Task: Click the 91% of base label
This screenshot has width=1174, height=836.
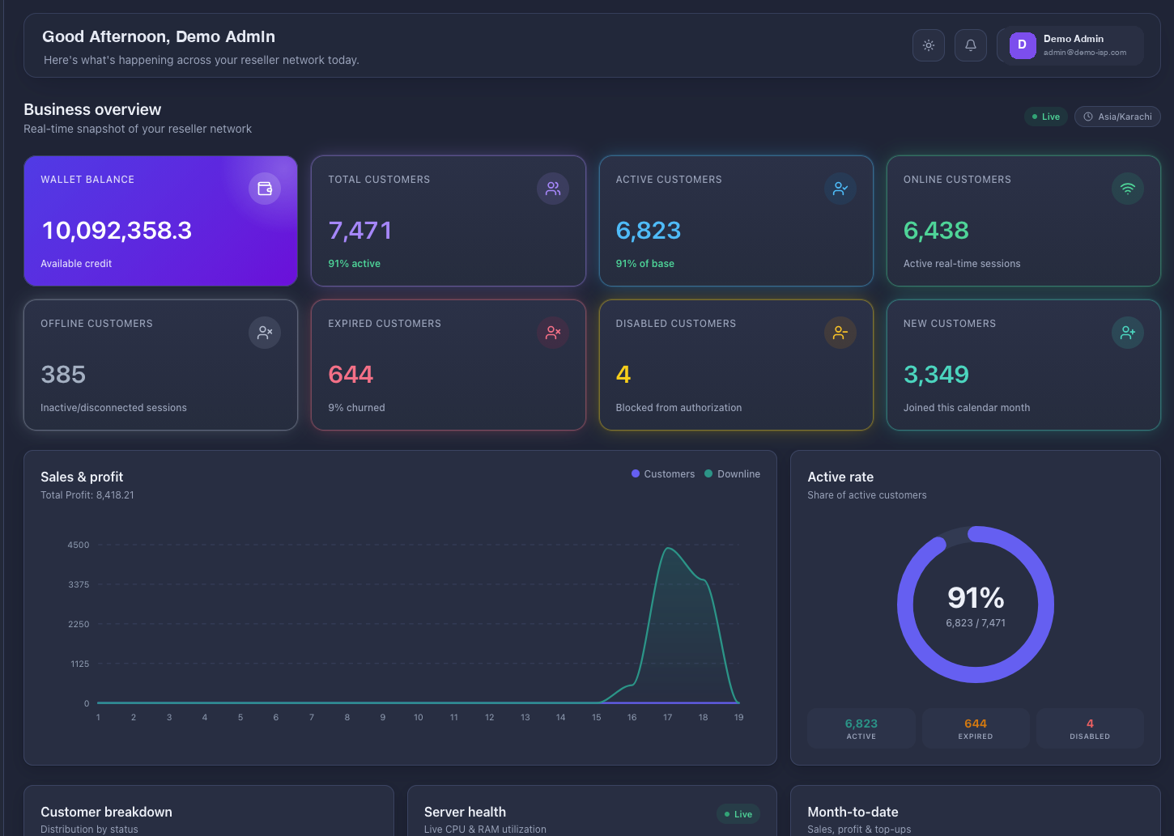Action: (x=644, y=264)
